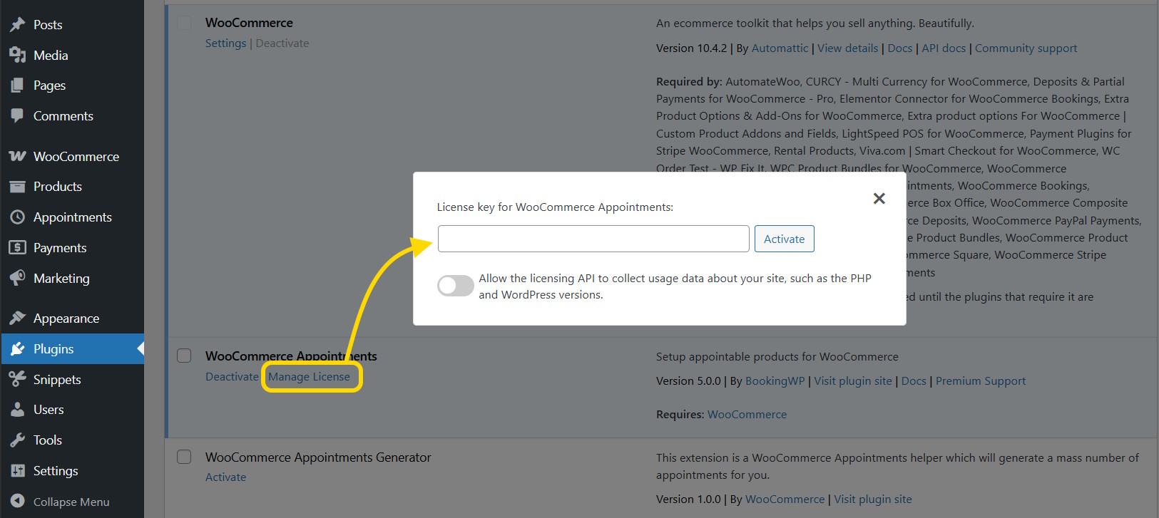Deactivate the WooCommerce Appointments plugin

coord(232,376)
